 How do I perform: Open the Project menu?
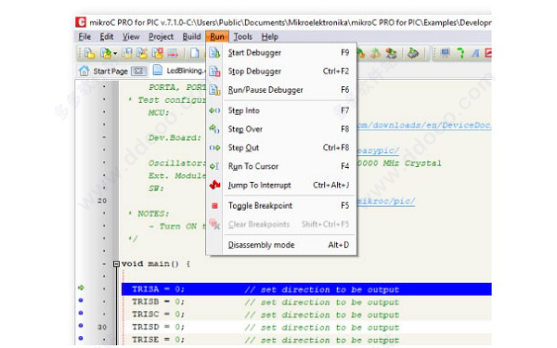tap(161, 36)
